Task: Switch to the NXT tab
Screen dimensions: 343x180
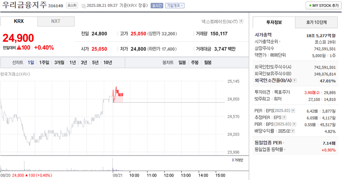Action: click(x=56, y=21)
